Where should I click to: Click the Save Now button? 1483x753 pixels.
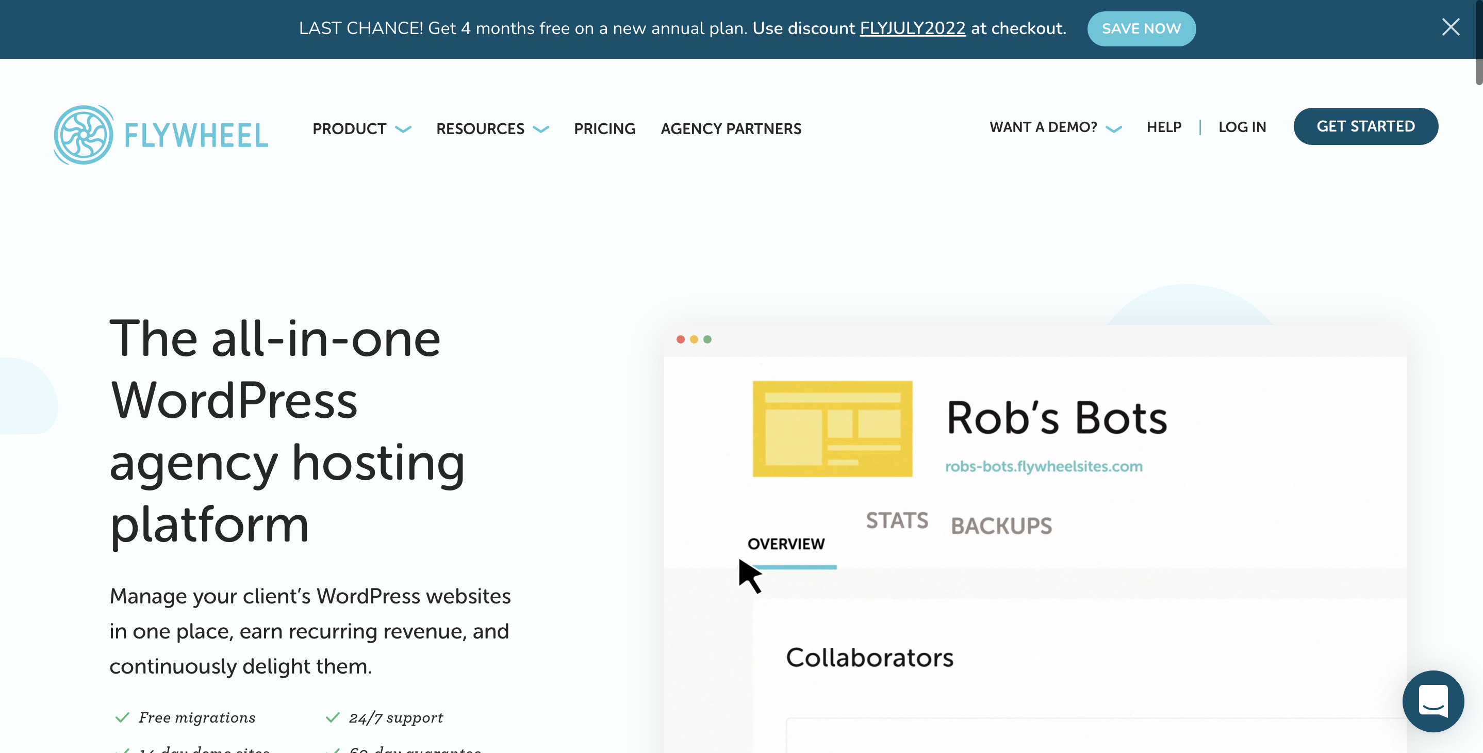[1141, 28]
